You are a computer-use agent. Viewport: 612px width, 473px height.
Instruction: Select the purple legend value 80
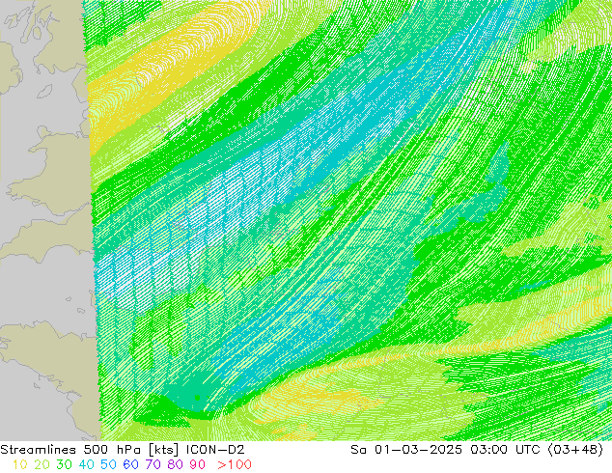(176, 464)
